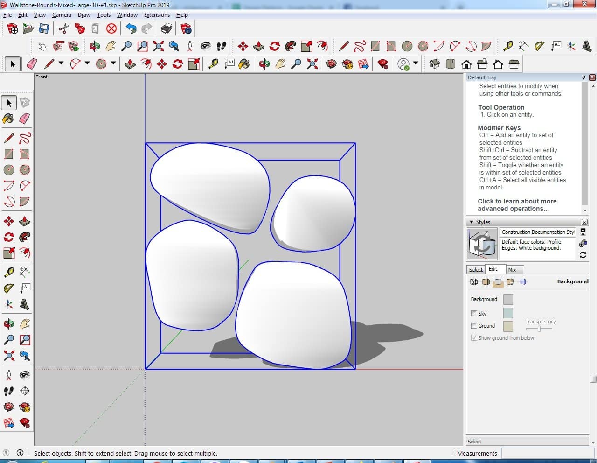The height and width of the screenshot is (463, 597).
Task: Select the pink Eraser tool in left palette
Action: [x=25, y=119]
